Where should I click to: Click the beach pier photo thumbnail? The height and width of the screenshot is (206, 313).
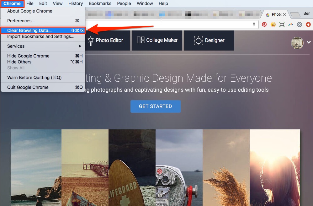click(x=85, y=168)
